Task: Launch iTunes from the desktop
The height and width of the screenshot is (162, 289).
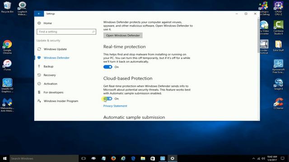Action: click(7, 65)
